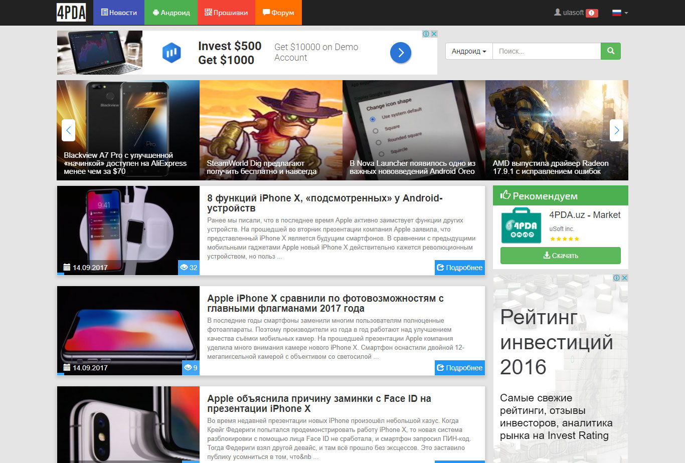The width and height of the screenshot is (685, 463).
Task: Open the Андроид search category dropdown
Action: [x=468, y=51]
